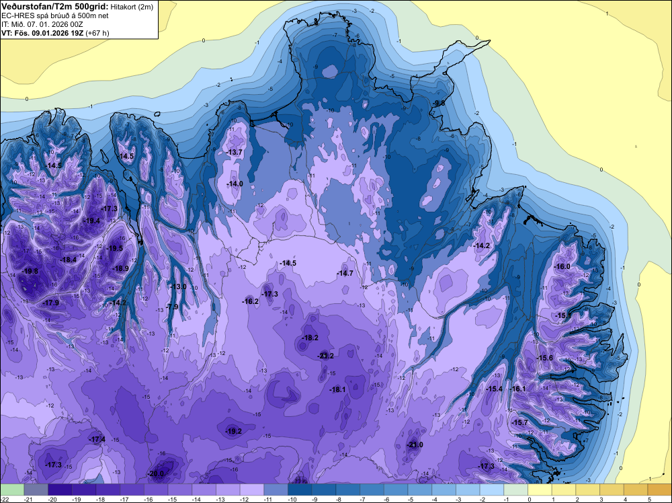Select the -16 purple legend swatch
This screenshot has width=672, height=503.
pyautogui.click(x=156, y=490)
